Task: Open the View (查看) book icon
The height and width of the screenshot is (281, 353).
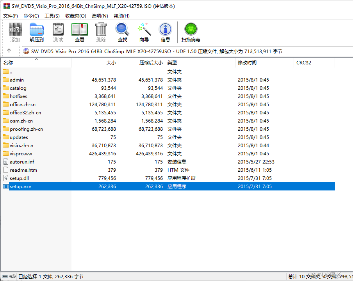Action: 80,30
